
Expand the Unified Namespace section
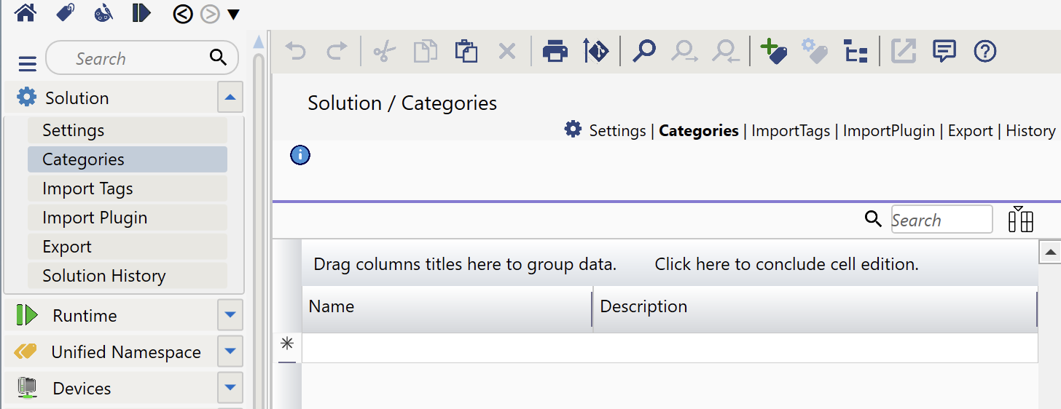click(x=230, y=352)
